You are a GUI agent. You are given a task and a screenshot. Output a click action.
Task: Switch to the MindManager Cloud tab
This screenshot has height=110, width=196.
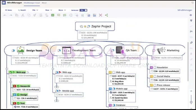coord(32,3)
